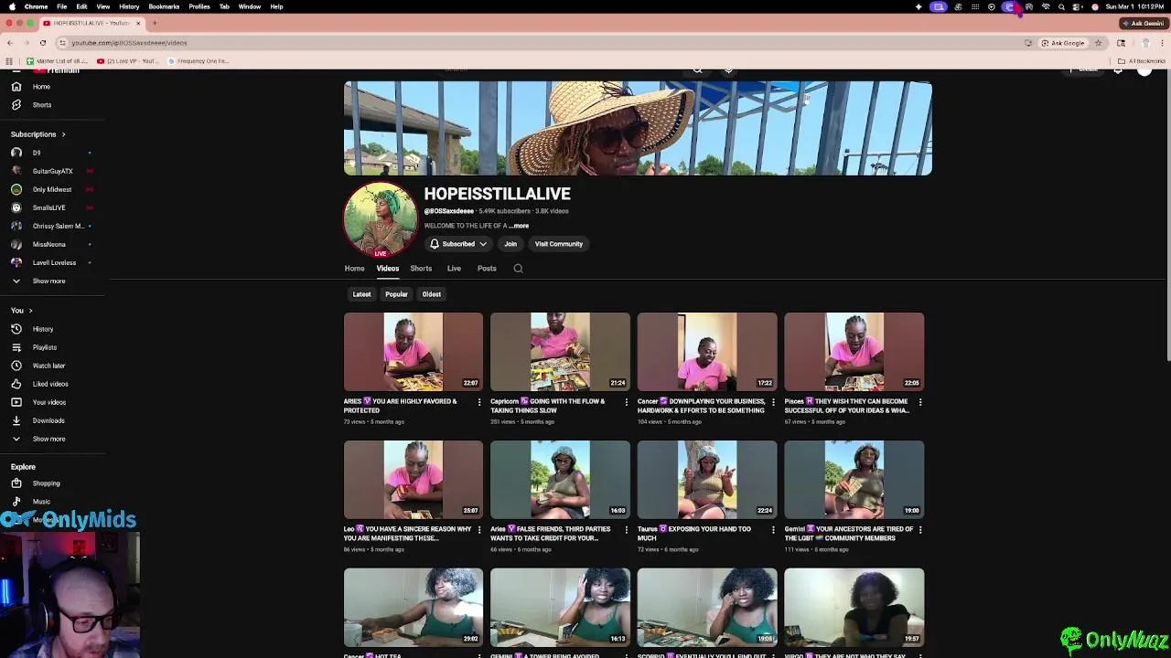1171x658 pixels.
Task: Go back in Chrome
Action: (x=9, y=43)
